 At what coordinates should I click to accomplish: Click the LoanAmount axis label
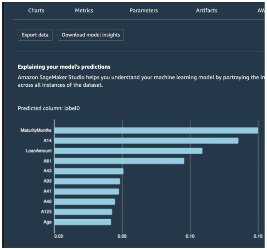pyautogui.click(x=39, y=151)
